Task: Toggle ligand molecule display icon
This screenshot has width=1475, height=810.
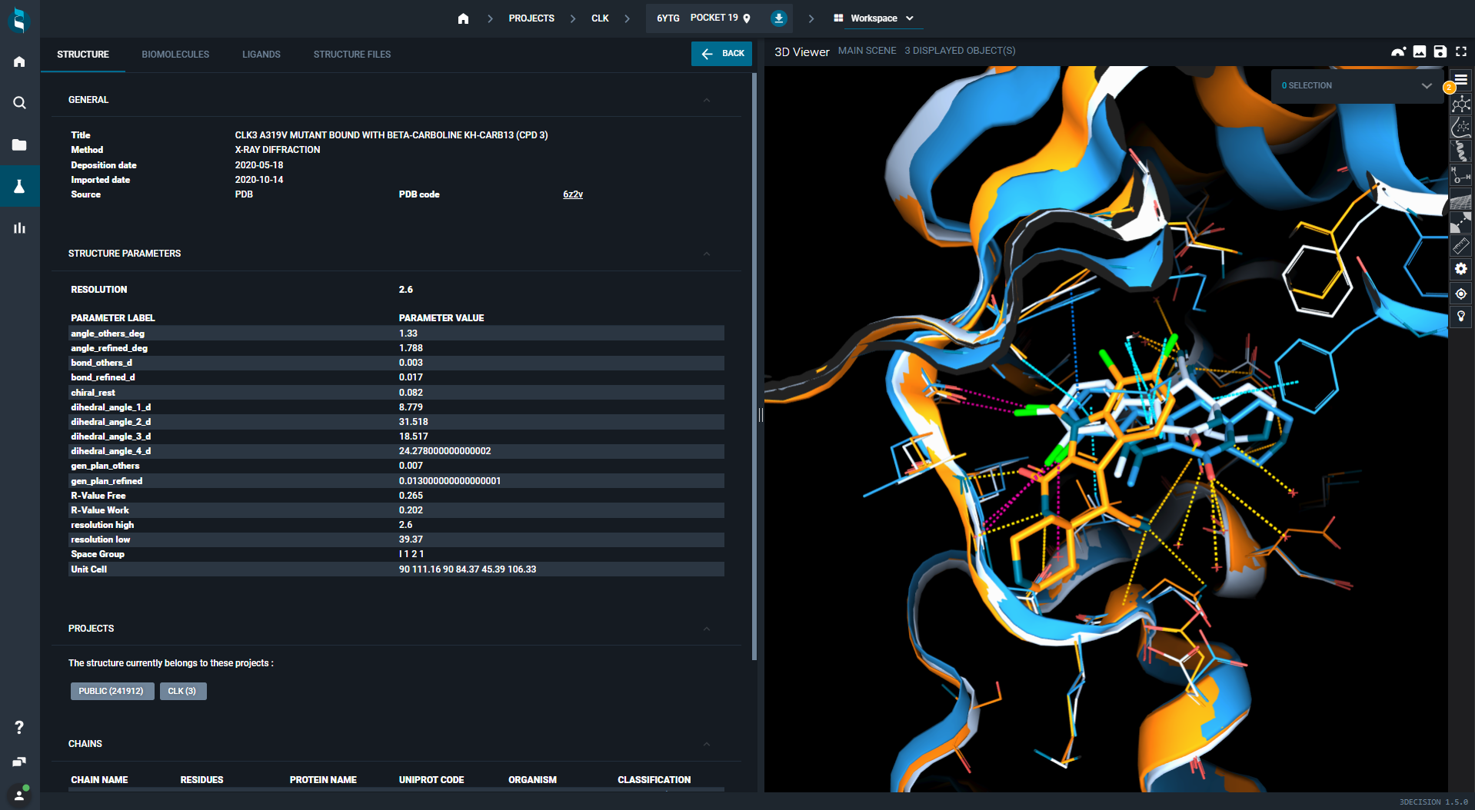Action: [1461, 104]
